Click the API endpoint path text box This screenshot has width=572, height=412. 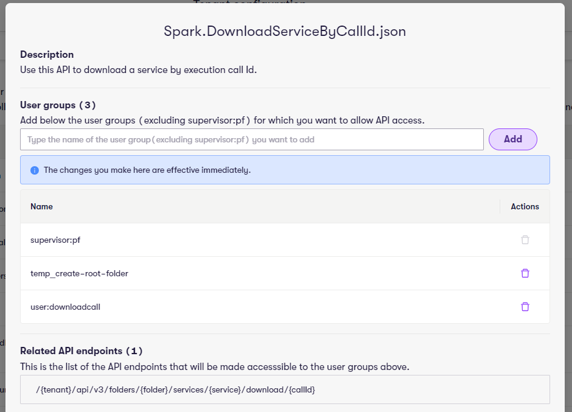click(284, 389)
